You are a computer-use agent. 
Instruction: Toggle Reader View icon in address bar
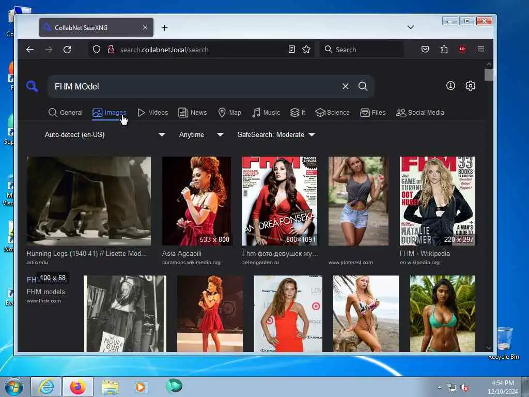point(292,50)
